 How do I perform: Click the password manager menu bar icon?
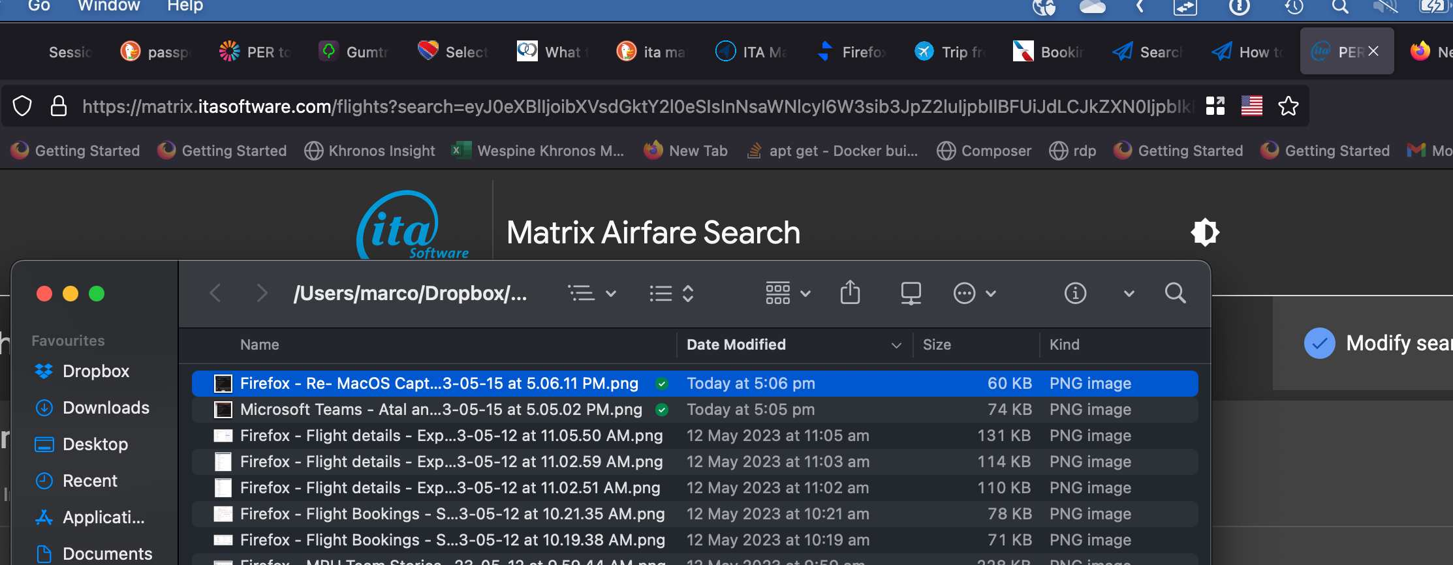(1239, 7)
